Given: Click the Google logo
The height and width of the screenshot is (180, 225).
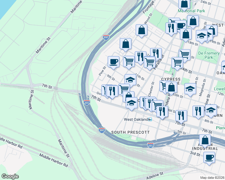Looking at the screenshot, I should 10,177.
